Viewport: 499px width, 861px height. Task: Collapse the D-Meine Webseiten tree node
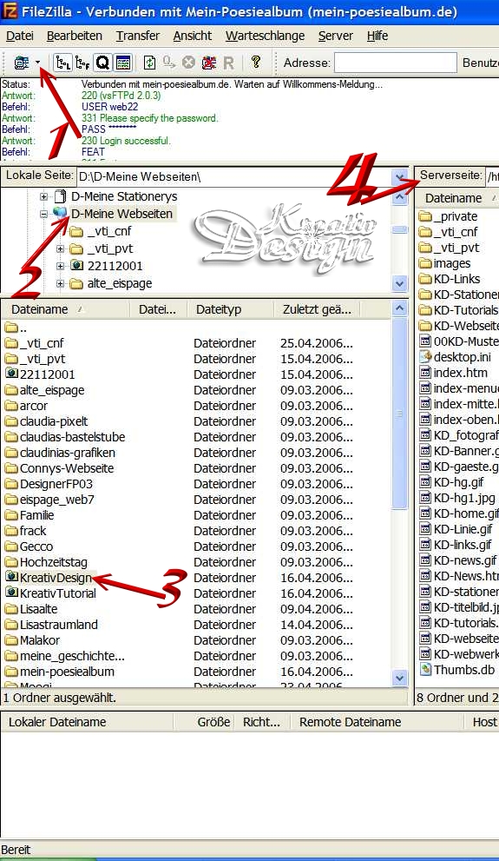coord(44,214)
